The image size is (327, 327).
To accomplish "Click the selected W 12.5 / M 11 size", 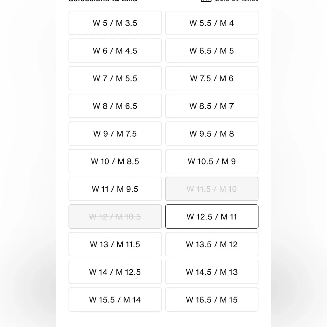I will (212, 216).
